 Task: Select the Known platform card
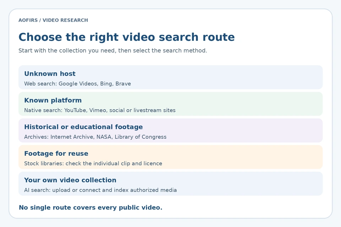[x=170, y=104]
